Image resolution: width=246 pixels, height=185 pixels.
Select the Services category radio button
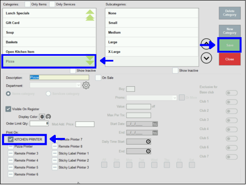coord(48,94)
